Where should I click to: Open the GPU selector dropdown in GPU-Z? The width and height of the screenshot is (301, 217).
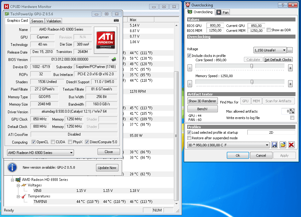[x=40, y=153]
